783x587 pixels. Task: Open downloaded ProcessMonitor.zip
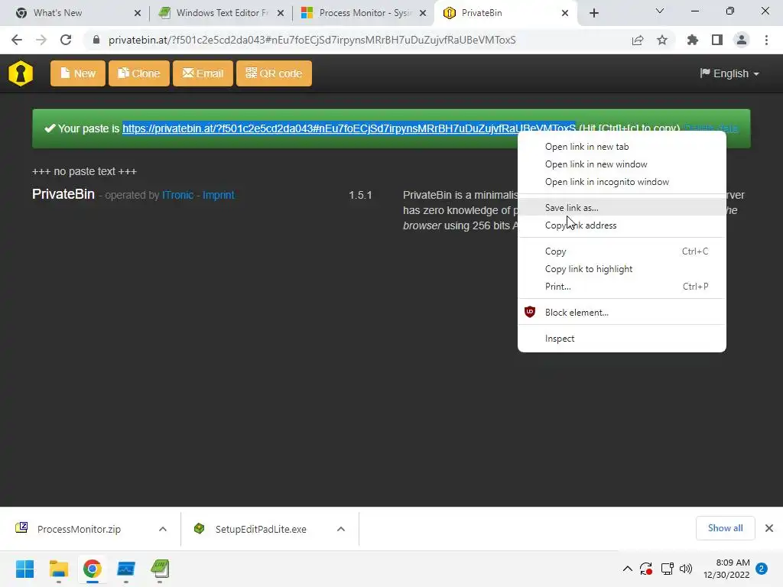79,529
